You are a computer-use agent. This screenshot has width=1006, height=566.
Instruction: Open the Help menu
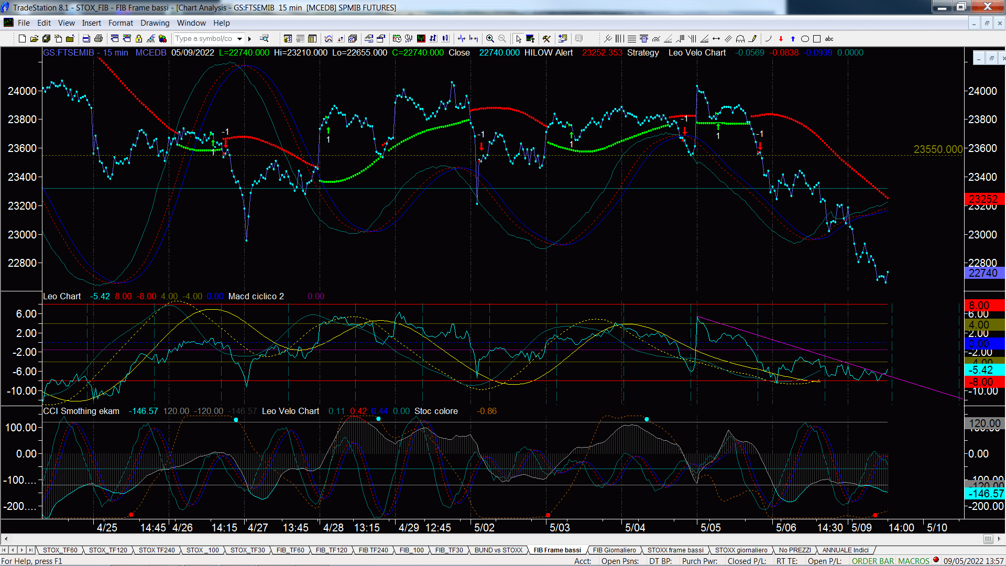(x=221, y=23)
